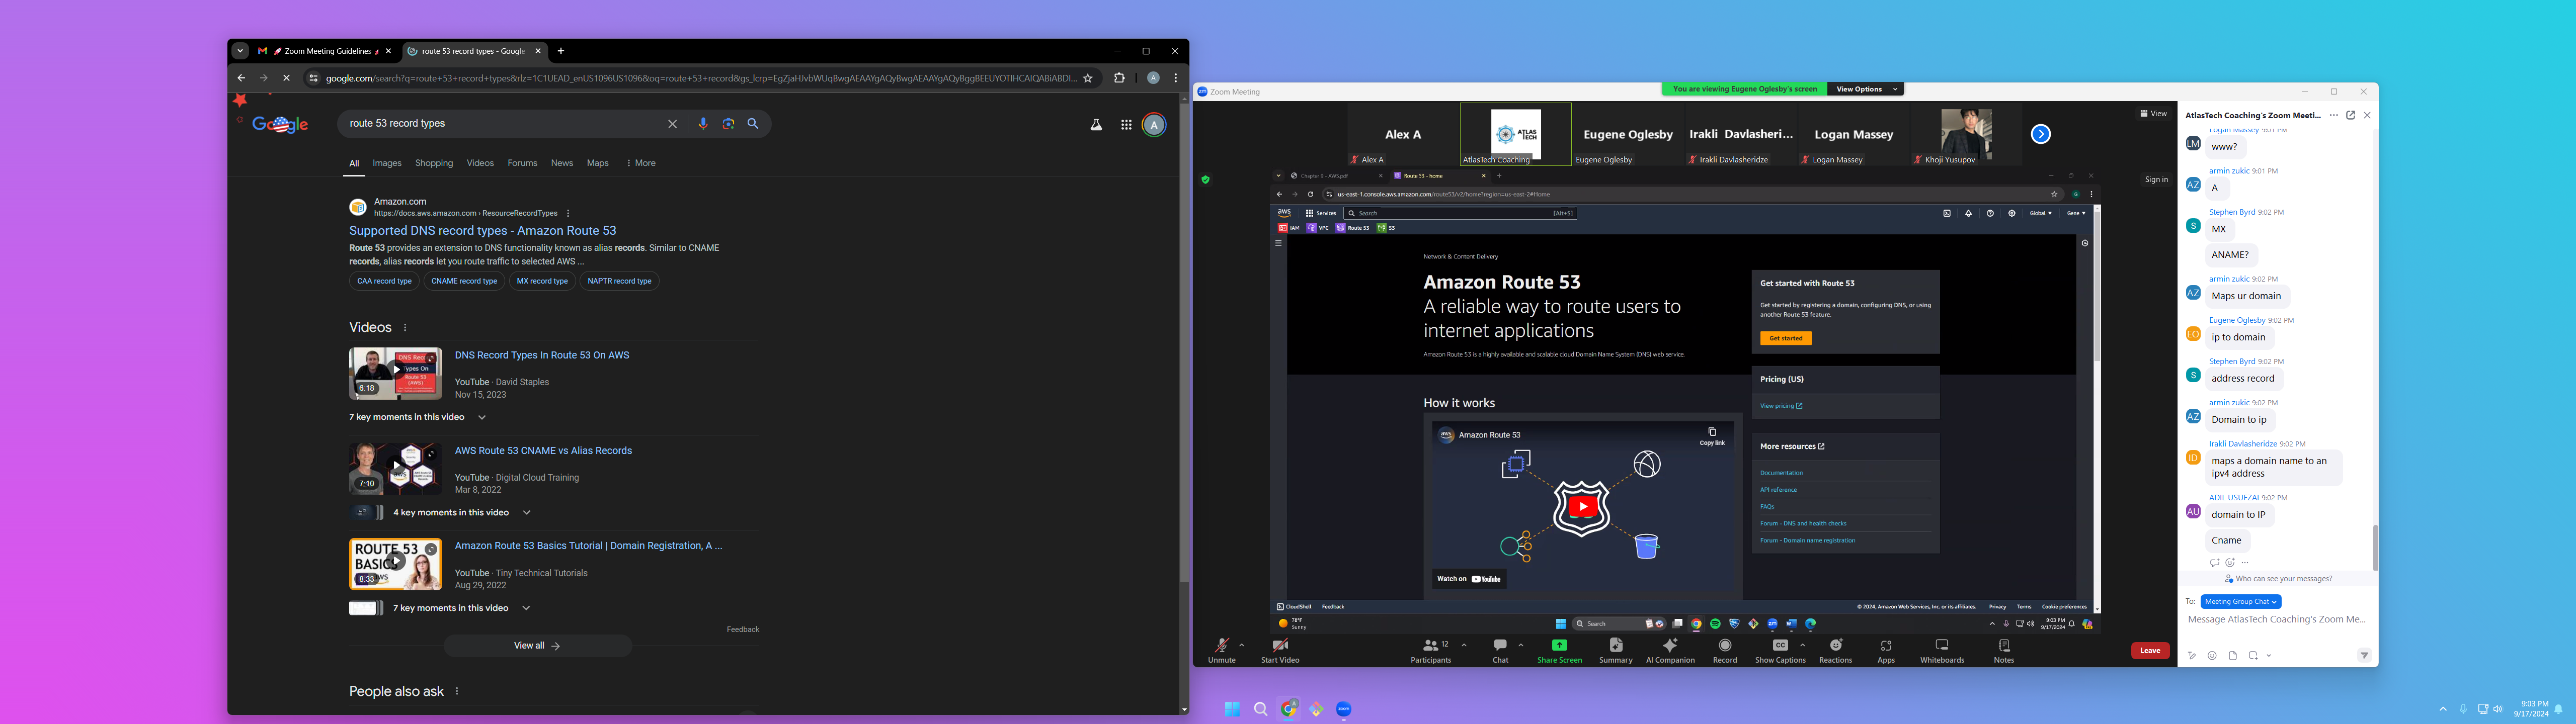This screenshot has height=724, width=2576.
Task: Expand the View Options dropdown
Action: pos(1865,89)
